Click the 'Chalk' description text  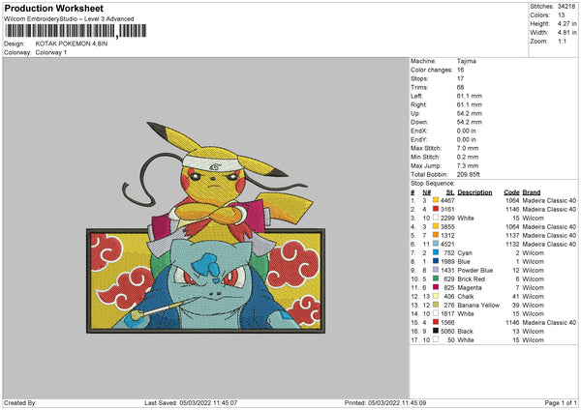point(466,297)
